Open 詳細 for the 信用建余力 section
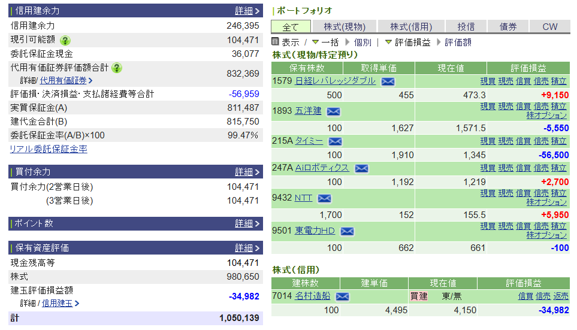This screenshot has width=577, height=330. 247,11
